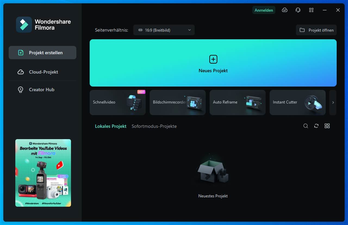Click the Neuestes Projekt label
The width and height of the screenshot is (348, 225).
click(213, 196)
